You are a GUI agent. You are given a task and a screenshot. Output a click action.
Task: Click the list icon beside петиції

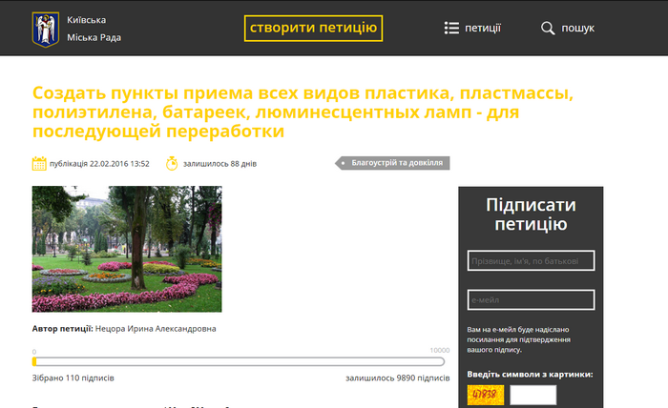point(451,28)
